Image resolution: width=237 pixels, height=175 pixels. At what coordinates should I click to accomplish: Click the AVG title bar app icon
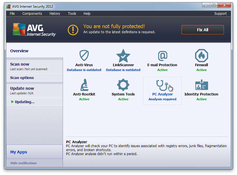coord(9,7)
